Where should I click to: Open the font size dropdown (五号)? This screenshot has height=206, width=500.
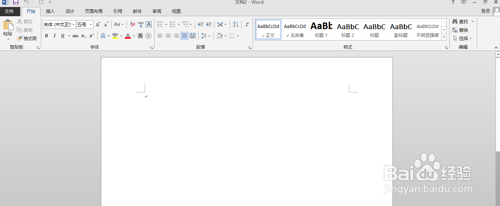click(91, 25)
